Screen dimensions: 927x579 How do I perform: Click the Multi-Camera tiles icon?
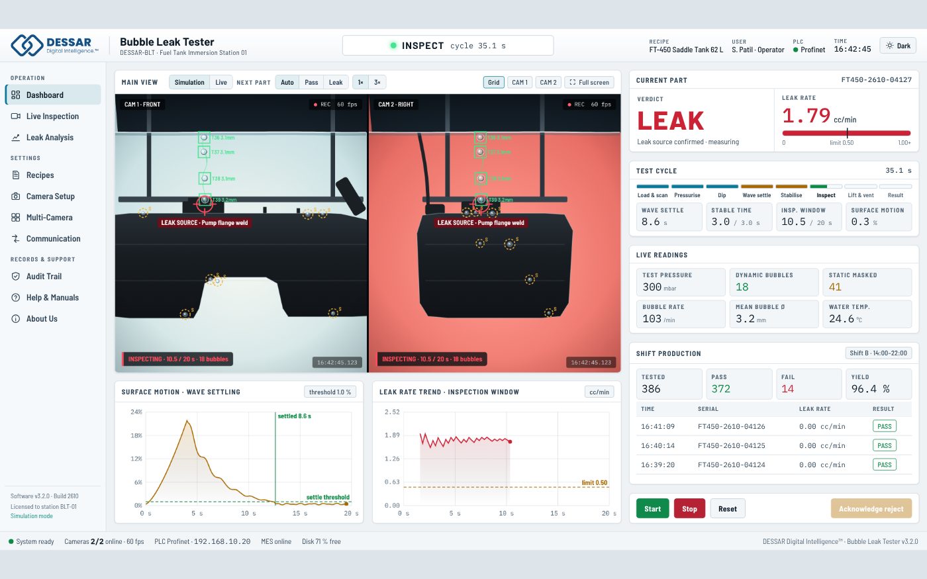[16, 217]
